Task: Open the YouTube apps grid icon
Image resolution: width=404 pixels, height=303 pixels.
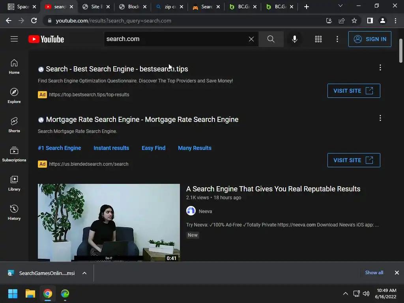Action: click(318, 39)
